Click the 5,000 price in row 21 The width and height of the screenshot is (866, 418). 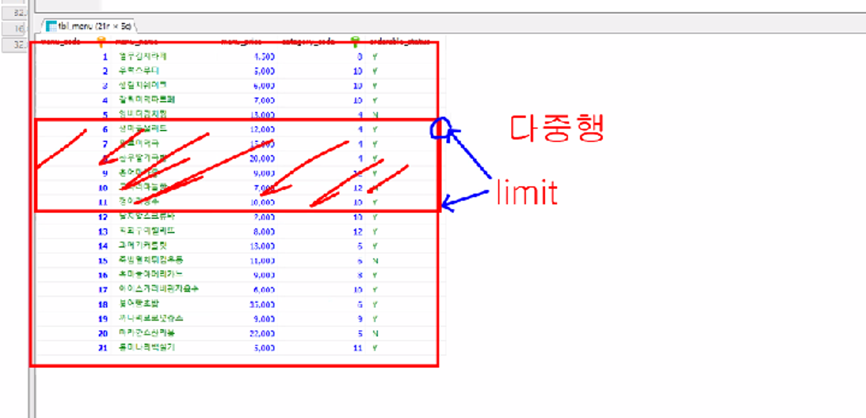264,348
